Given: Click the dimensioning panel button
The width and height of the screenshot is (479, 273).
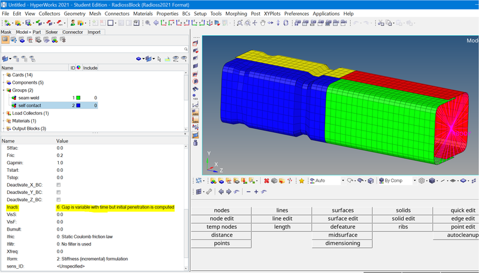Looking at the screenshot, I should pyautogui.click(x=342, y=244).
